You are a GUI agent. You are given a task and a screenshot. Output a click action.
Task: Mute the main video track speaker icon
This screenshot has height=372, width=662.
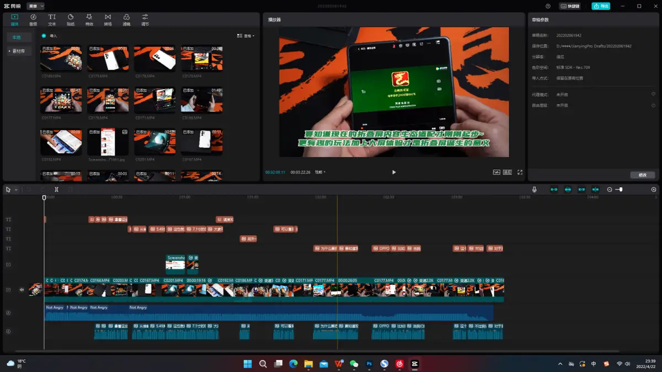22,289
